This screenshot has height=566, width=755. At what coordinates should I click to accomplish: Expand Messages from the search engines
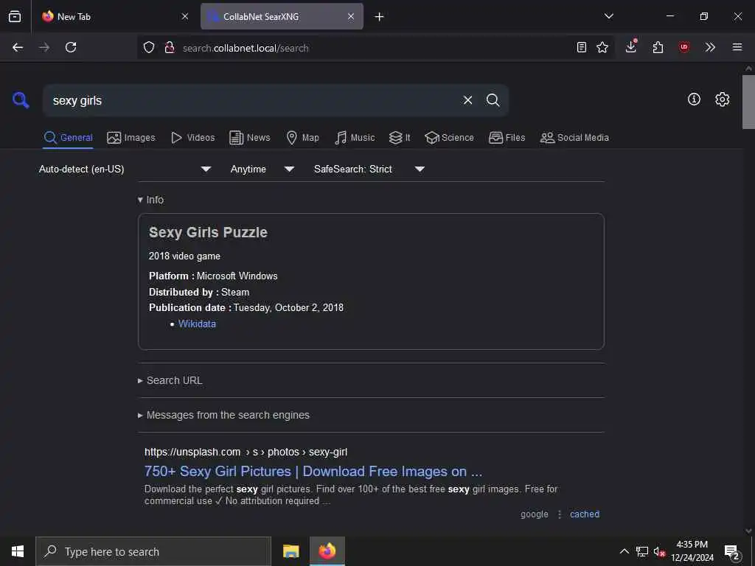click(223, 415)
